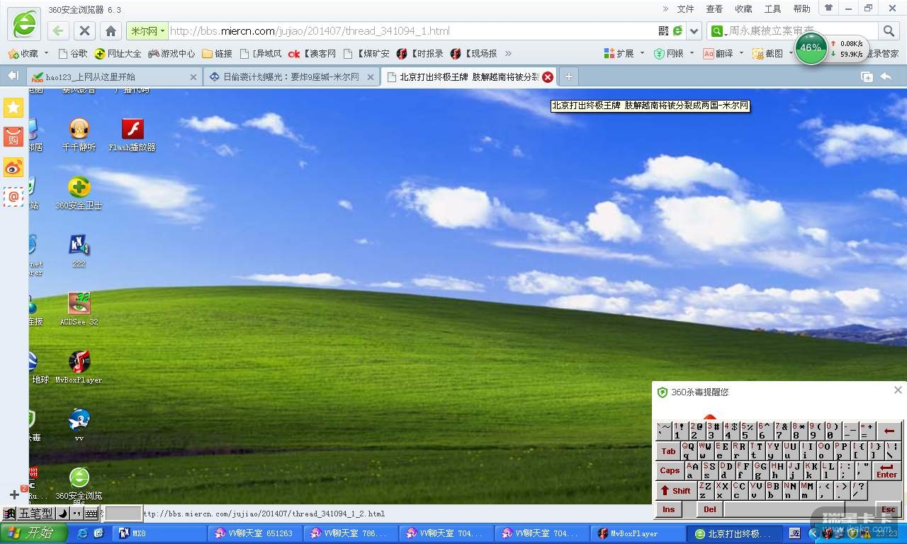
Task: Open the skin (shirt) icon in title bar
Action: [x=828, y=8]
